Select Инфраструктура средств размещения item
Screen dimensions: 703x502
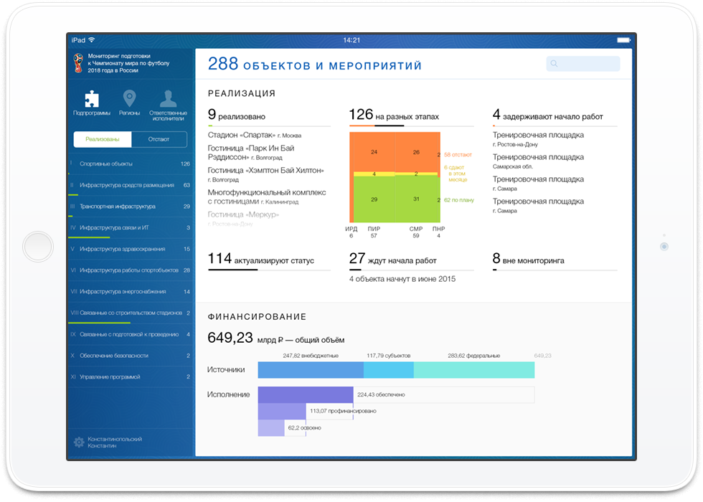pyautogui.click(x=131, y=185)
